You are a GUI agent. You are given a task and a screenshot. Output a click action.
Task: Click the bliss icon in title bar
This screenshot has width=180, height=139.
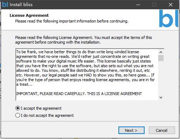click(x=5, y=5)
